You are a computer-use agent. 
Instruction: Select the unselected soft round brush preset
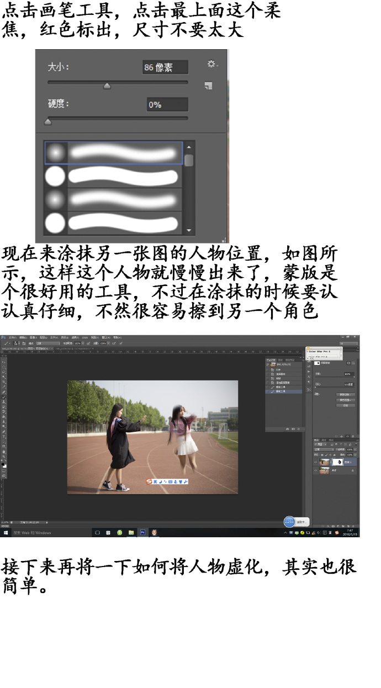coord(113,199)
